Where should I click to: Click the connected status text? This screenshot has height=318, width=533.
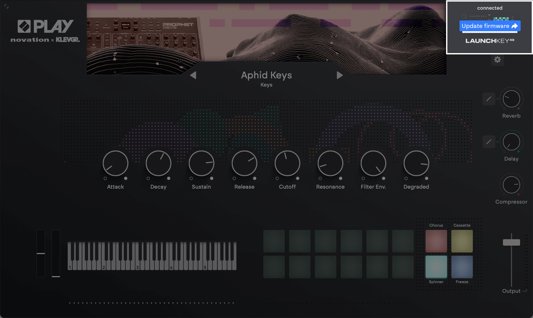point(490,8)
